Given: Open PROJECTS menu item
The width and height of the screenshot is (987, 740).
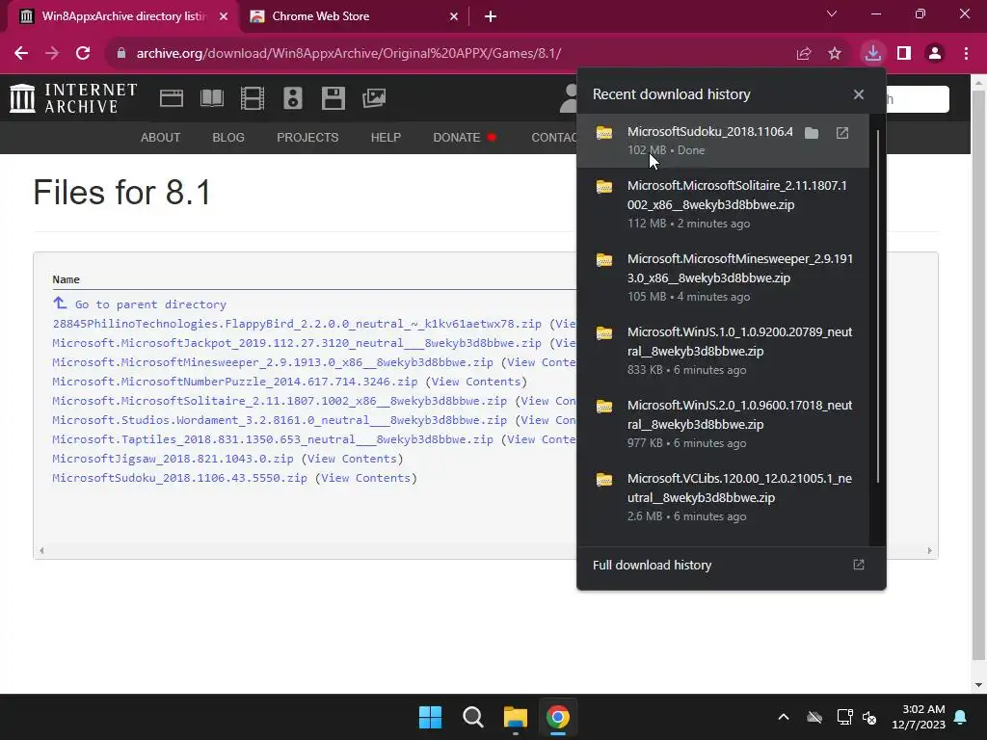Looking at the screenshot, I should point(307,137).
